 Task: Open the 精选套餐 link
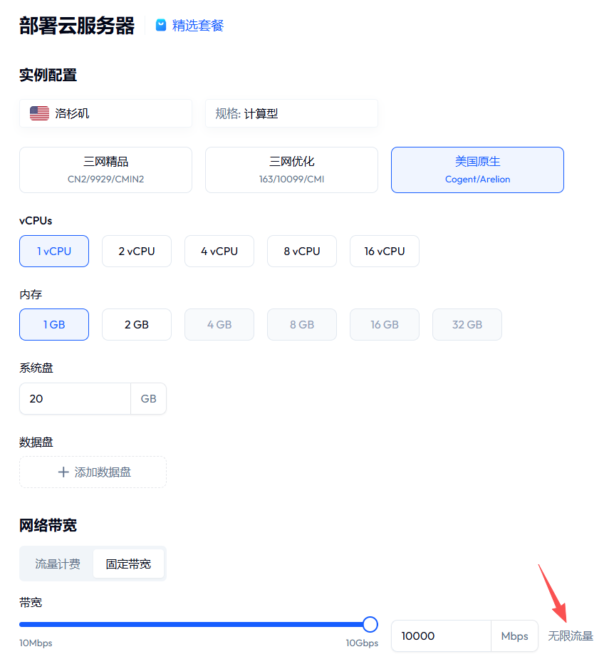pyautogui.click(x=198, y=25)
